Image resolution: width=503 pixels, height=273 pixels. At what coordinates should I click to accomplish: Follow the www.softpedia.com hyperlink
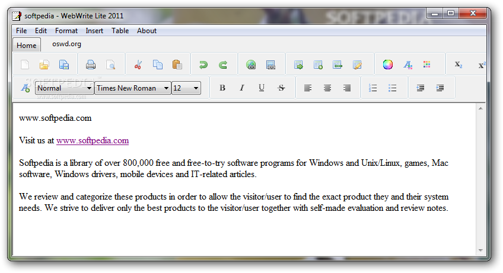pyautogui.click(x=93, y=141)
